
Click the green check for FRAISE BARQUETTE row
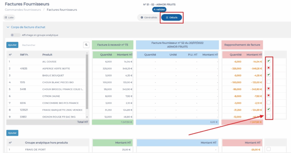(269, 109)
